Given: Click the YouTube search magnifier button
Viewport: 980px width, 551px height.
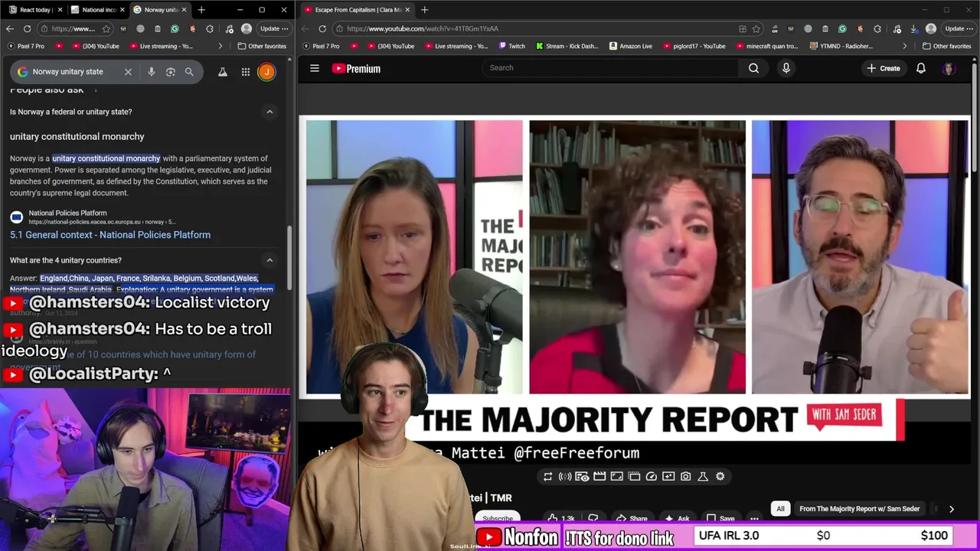Looking at the screenshot, I should 753,68.
